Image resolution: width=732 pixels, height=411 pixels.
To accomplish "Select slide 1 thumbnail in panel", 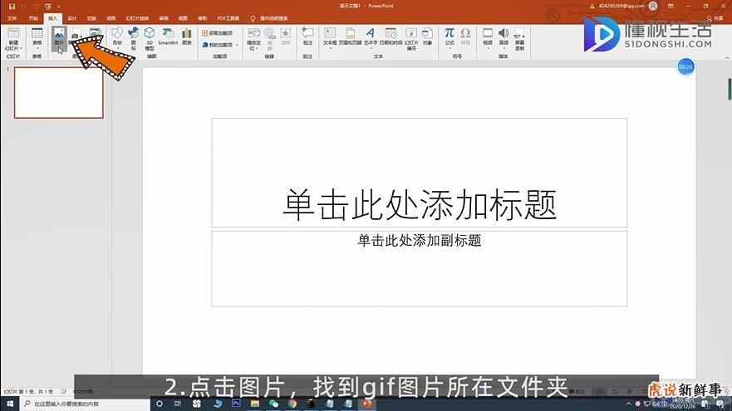I will 59,92.
